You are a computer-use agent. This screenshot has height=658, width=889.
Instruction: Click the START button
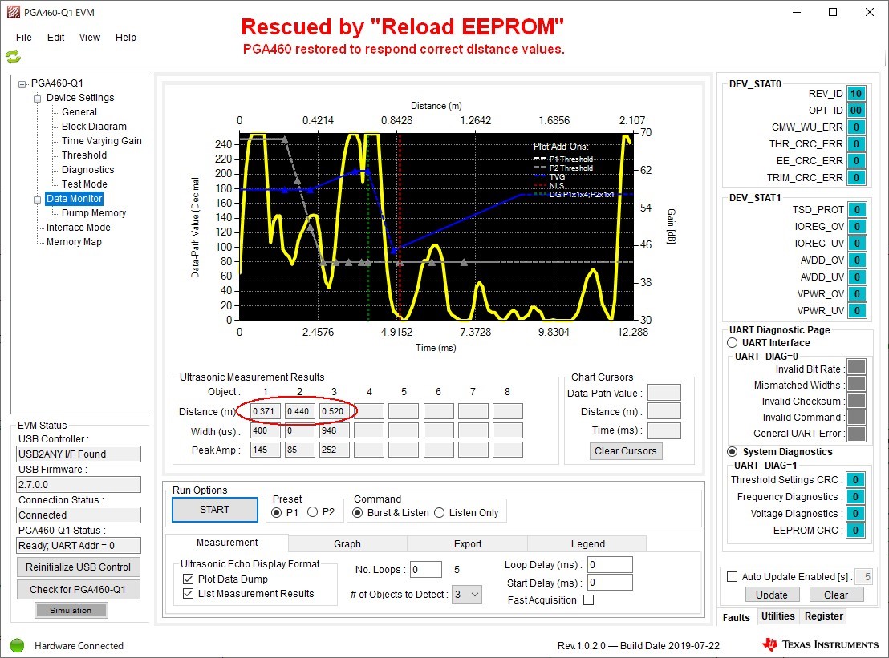[215, 510]
